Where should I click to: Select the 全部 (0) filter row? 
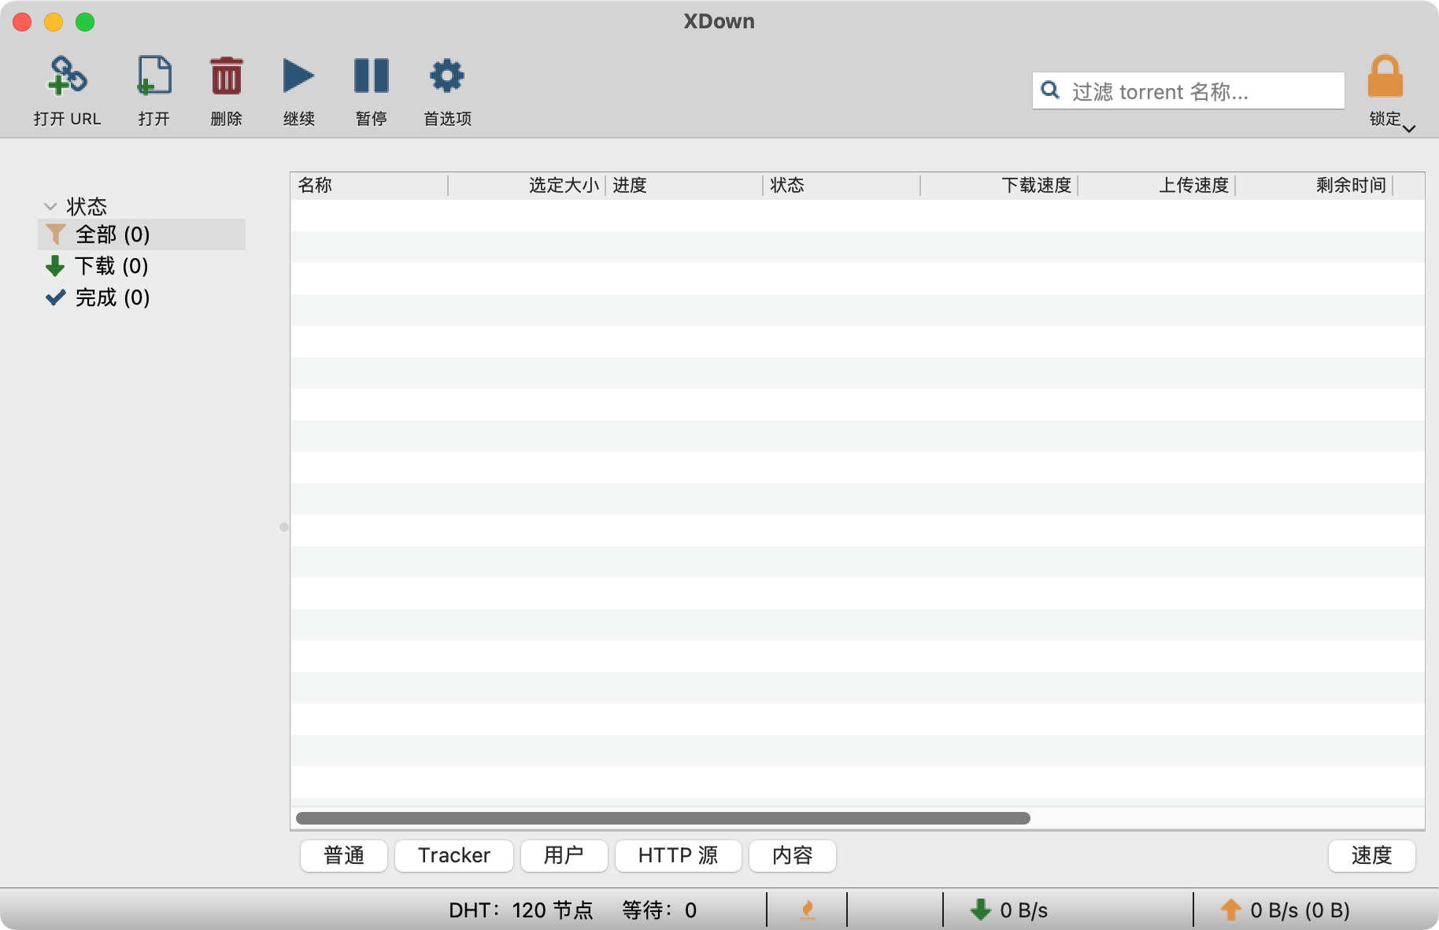(142, 234)
